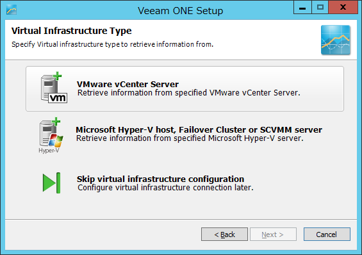362x255 pixels.
Task: Click the "Veeam ONE Setup" title bar text
Action: point(181,11)
